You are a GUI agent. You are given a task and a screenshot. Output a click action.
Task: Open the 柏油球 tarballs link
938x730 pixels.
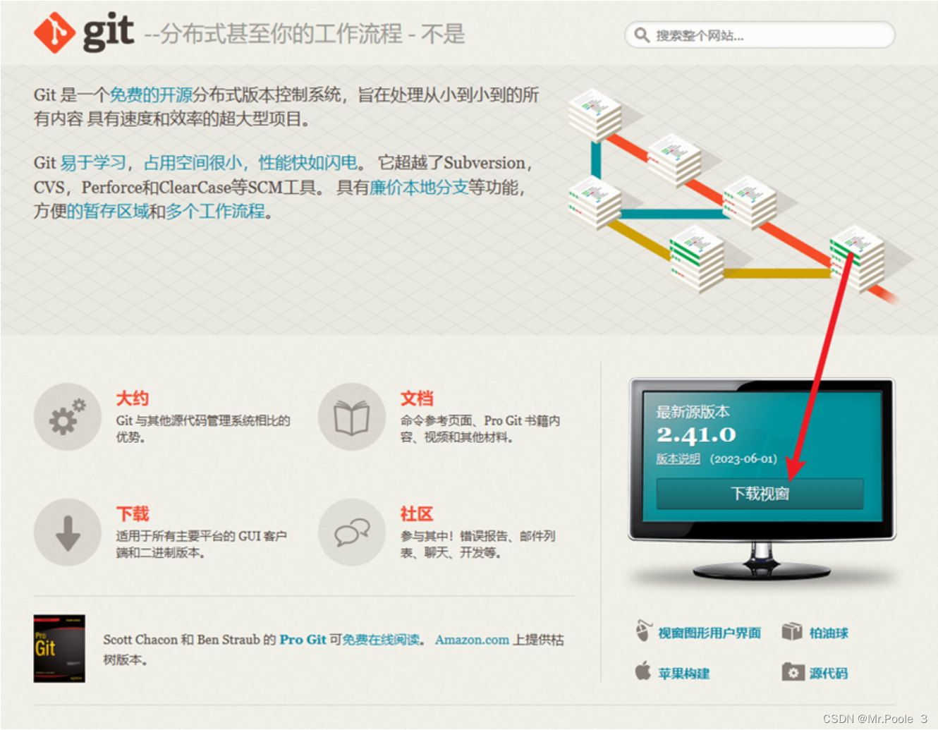829,633
